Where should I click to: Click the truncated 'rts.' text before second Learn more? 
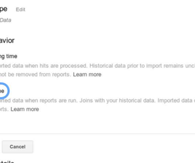[4, 109]
